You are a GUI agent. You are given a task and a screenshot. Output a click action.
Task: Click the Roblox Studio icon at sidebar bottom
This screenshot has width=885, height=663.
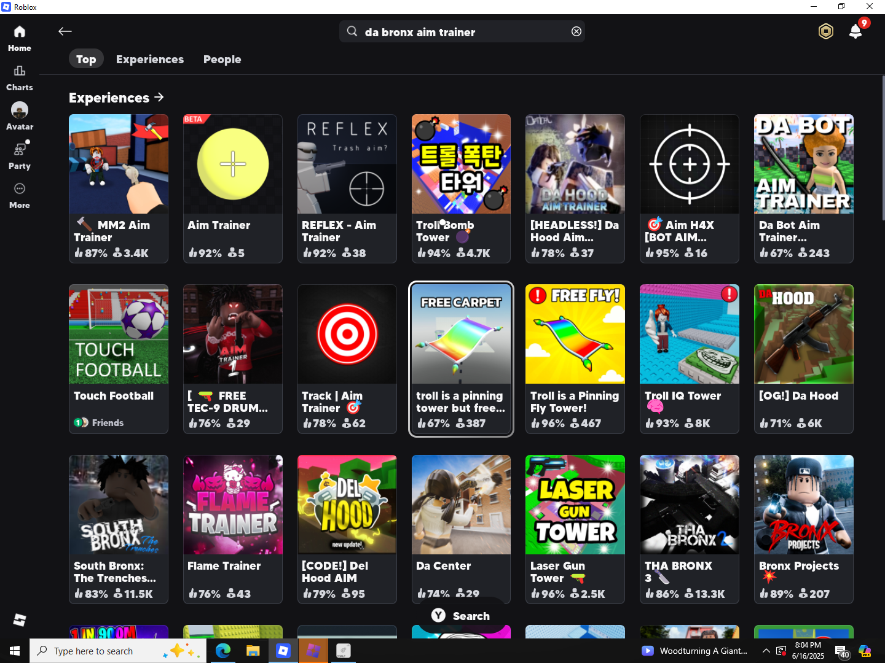pos(20,620)
